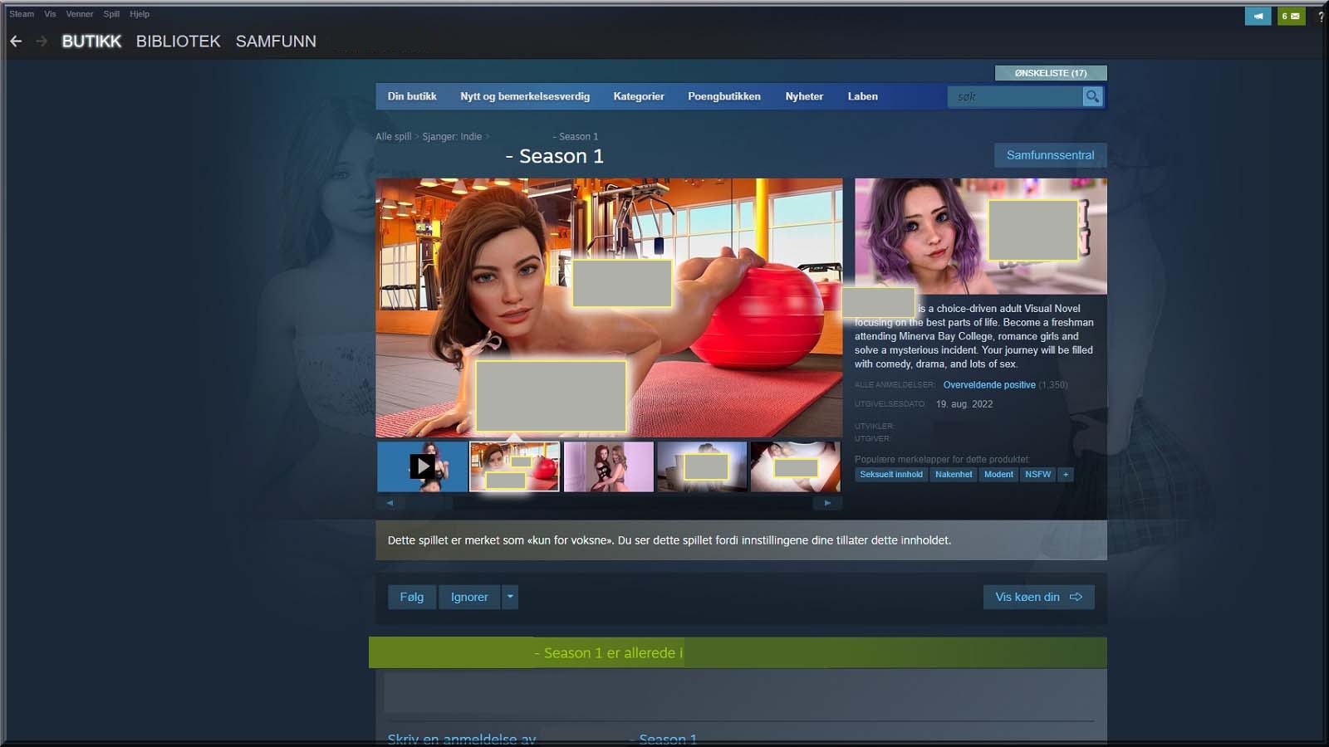Open the Venner menu

(80, 14)
